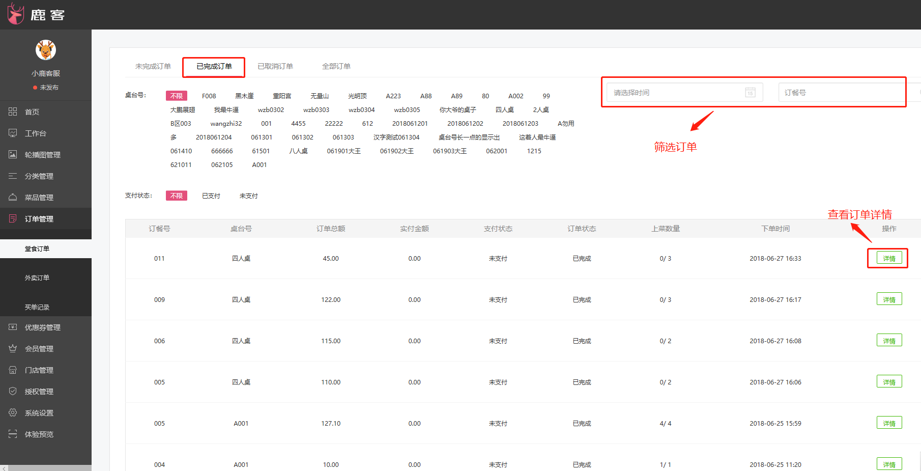This screenshot has height=471, width=921.
Task: Filter by table 黑木崖
Action: (244, 96)
